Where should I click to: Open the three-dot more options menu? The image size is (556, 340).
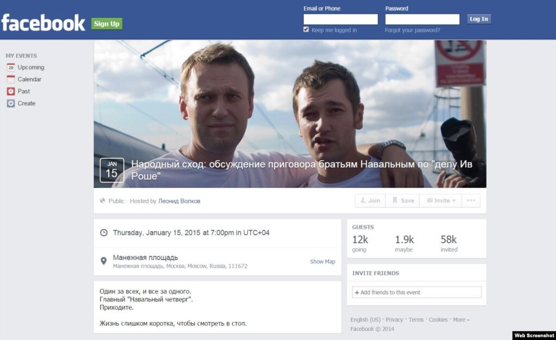pos(471,200)
